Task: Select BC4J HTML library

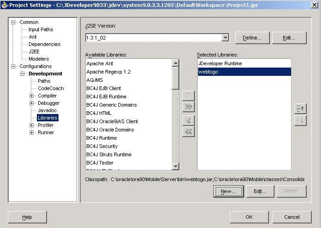Action: 128,113
